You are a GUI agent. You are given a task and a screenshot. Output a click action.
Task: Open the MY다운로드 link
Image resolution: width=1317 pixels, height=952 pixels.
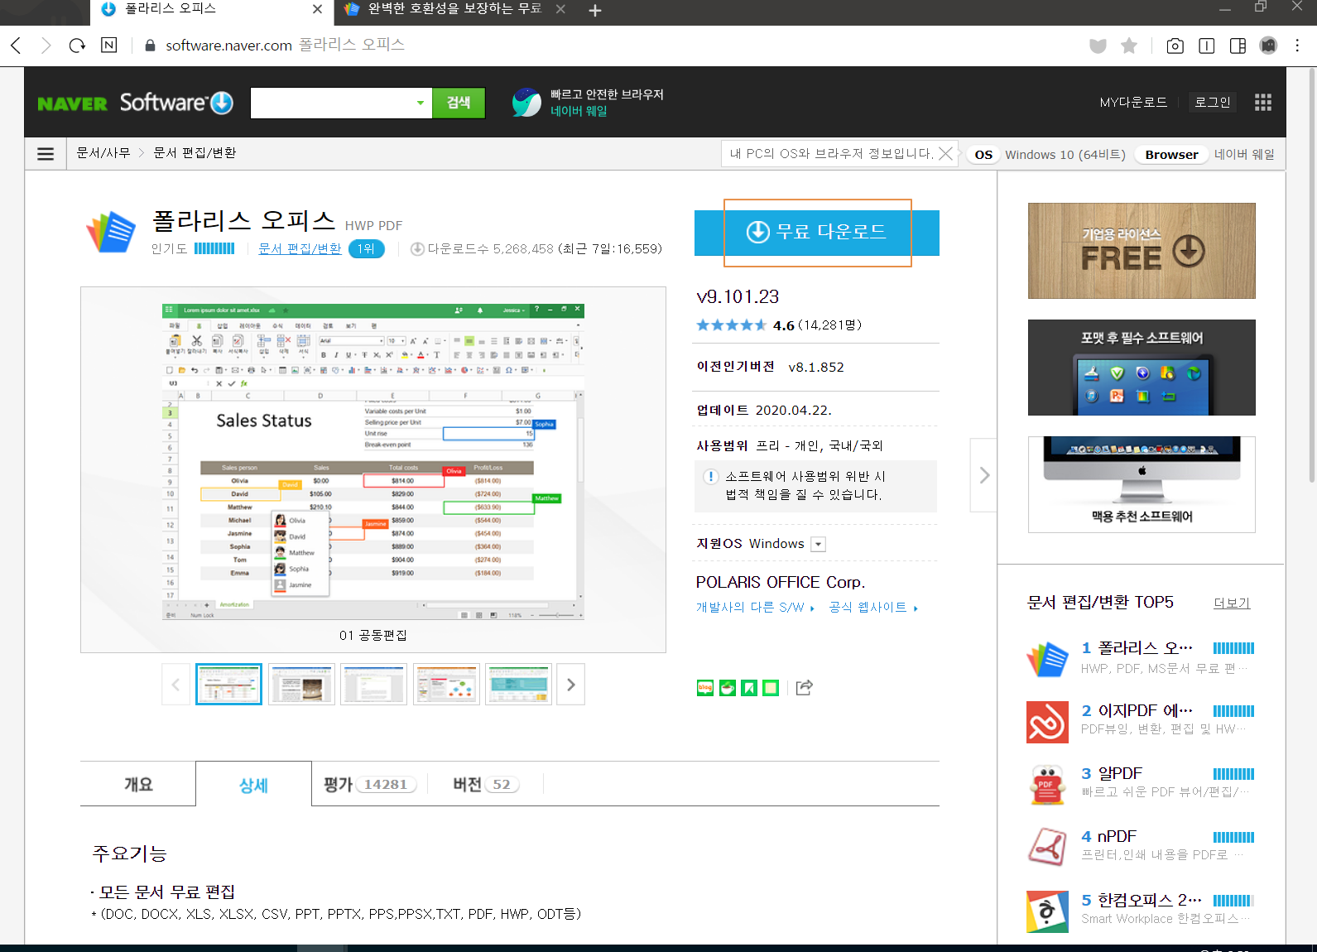point(1133,103)
